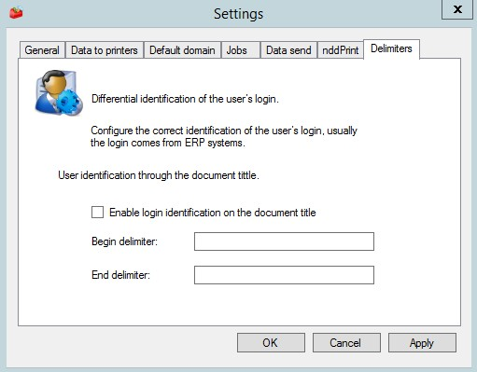The height and width of the screenshot is (372, 477).
Task: Focus the End delimiter input field
Action: 284,275
